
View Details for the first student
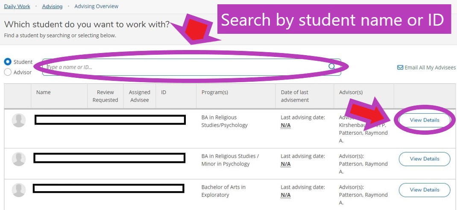click(424, 120)
